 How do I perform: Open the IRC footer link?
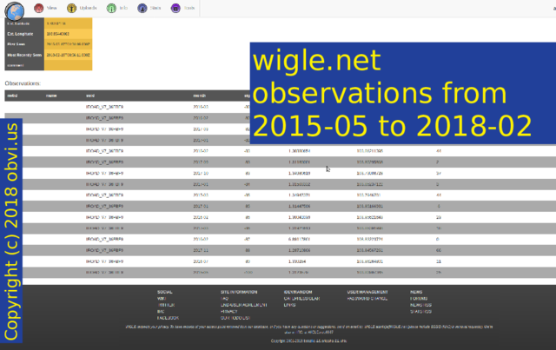point(161,311)
